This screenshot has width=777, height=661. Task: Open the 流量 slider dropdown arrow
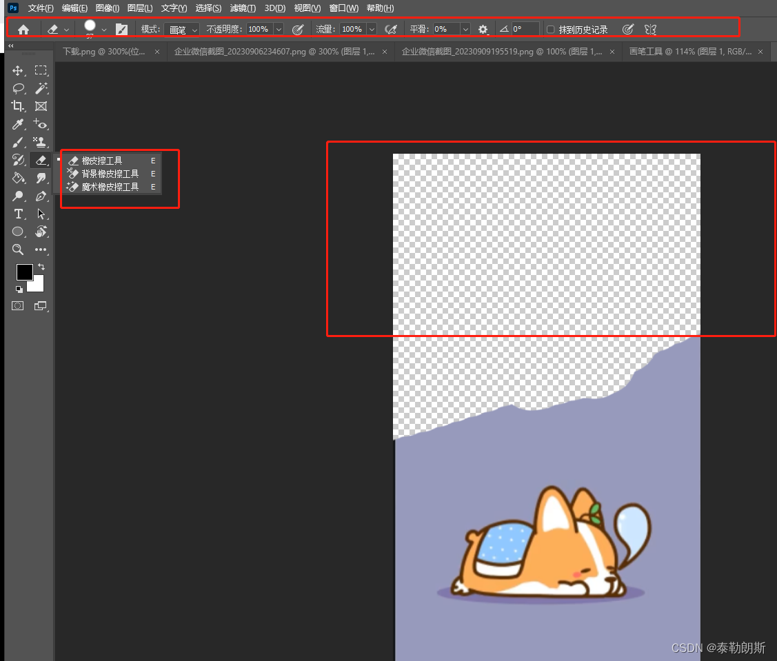(372, 30)
